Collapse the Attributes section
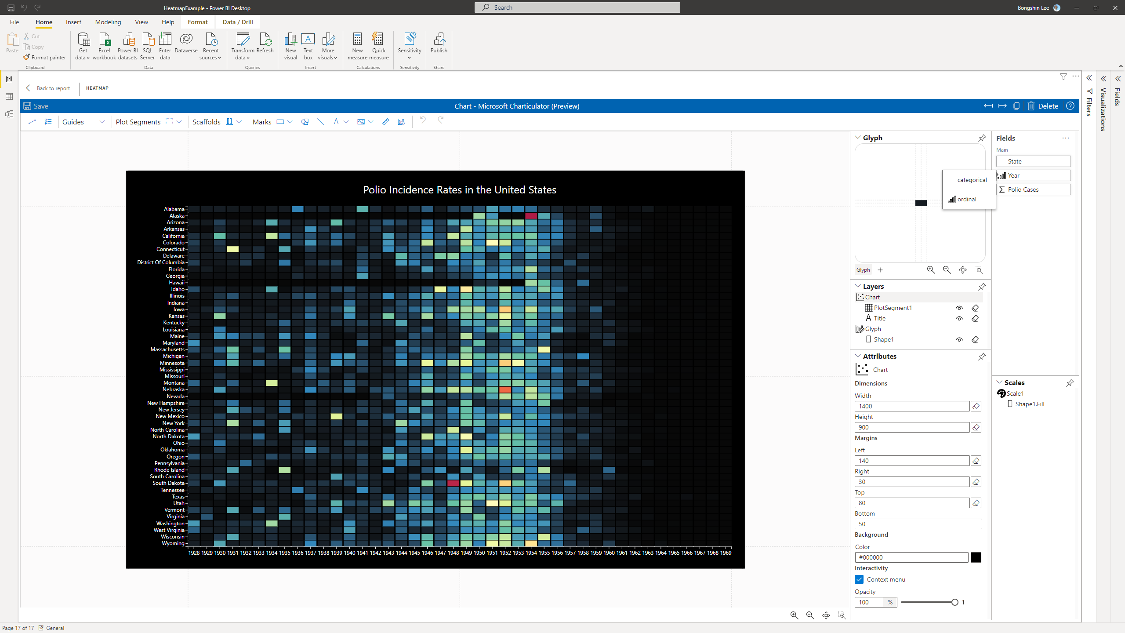The width and height of the screenshot is (1125, 633). 858,356
